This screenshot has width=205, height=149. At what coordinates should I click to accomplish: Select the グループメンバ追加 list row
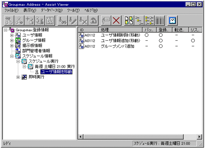tap(117, 46)
